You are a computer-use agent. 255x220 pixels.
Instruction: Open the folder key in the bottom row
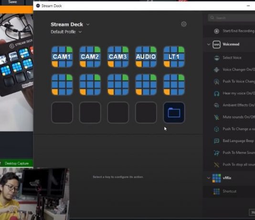(174, 112)
